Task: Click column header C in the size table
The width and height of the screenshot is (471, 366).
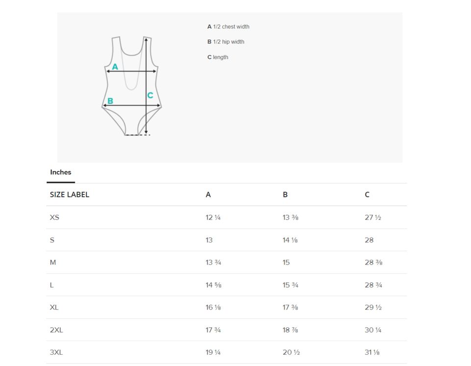Action: coord(367,195)
